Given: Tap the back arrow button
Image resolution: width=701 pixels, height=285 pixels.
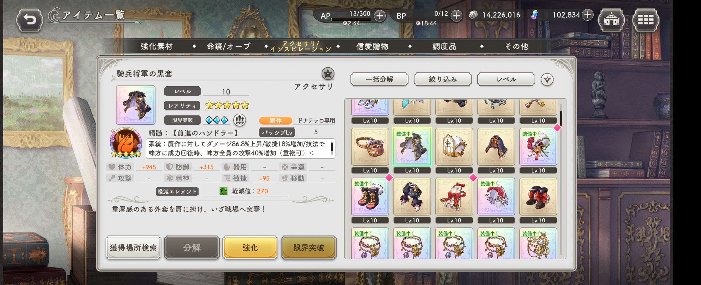Looking at the screenshot, I should [30, 20].
